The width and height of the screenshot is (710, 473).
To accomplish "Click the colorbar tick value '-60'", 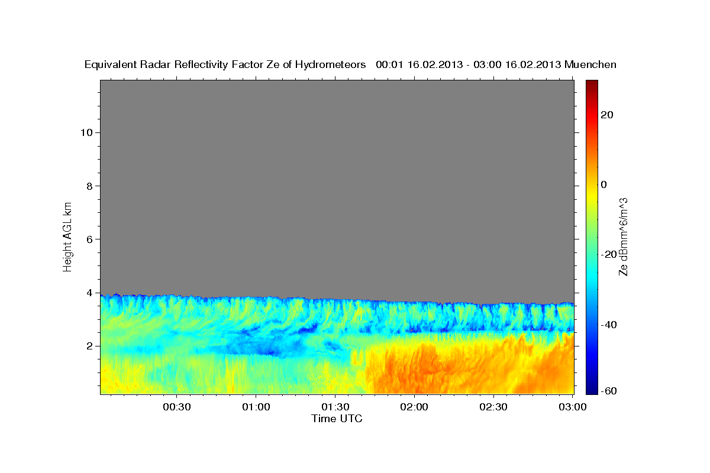I will (608, 391).
